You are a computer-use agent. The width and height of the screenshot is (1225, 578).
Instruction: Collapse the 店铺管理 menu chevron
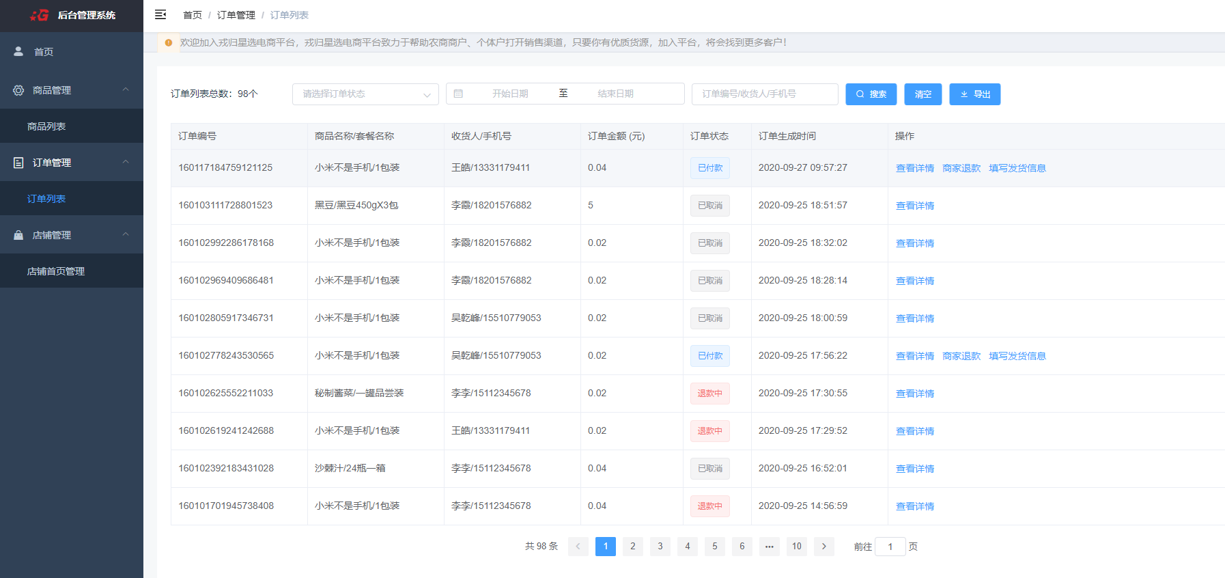[126, 234]
